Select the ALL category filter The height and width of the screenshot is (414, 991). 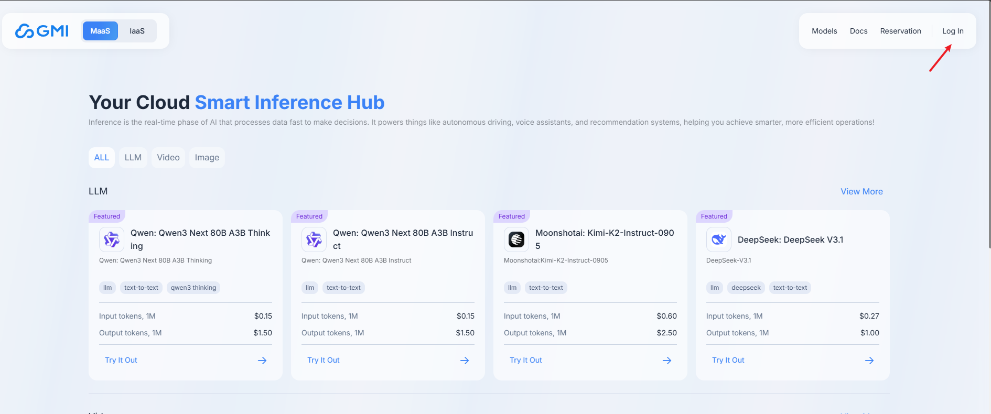(102, 158)
